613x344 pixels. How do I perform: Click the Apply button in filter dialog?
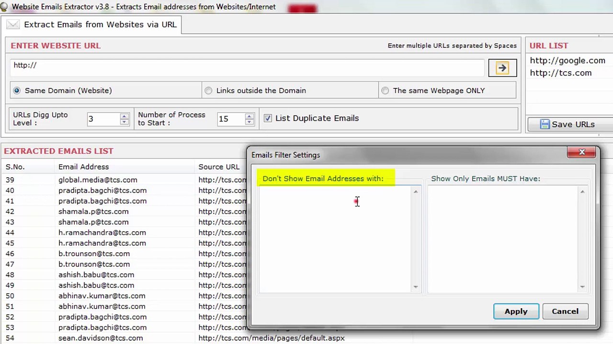(516, 311)
